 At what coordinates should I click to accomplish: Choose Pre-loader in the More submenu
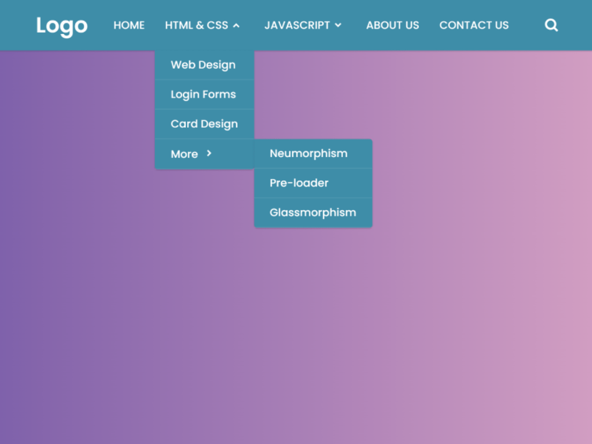click(x=299, y=183)
